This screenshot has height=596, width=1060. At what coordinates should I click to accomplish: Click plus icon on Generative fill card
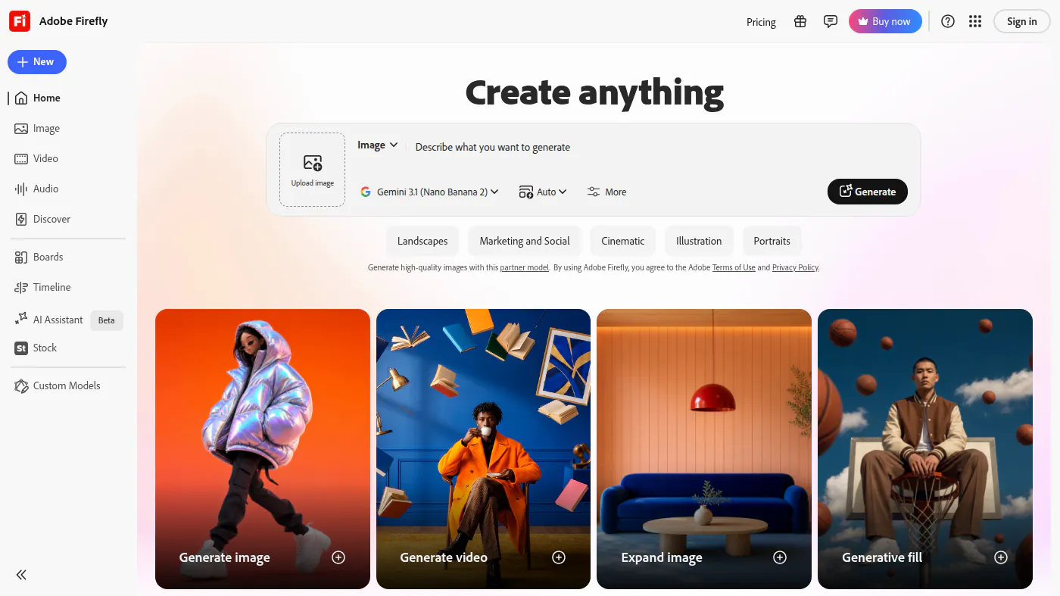pyautogui.click(x=1001, y=557)
